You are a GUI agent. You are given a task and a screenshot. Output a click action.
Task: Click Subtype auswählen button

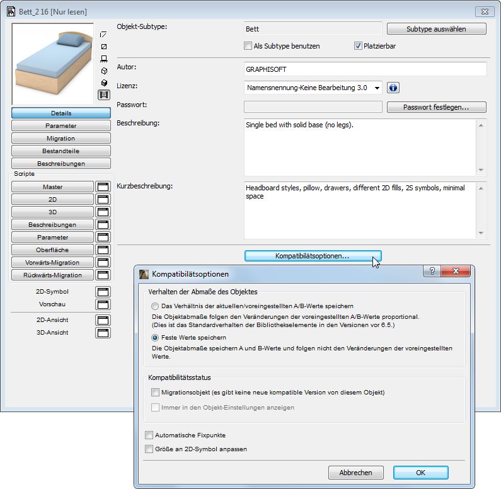pos(437,29)
